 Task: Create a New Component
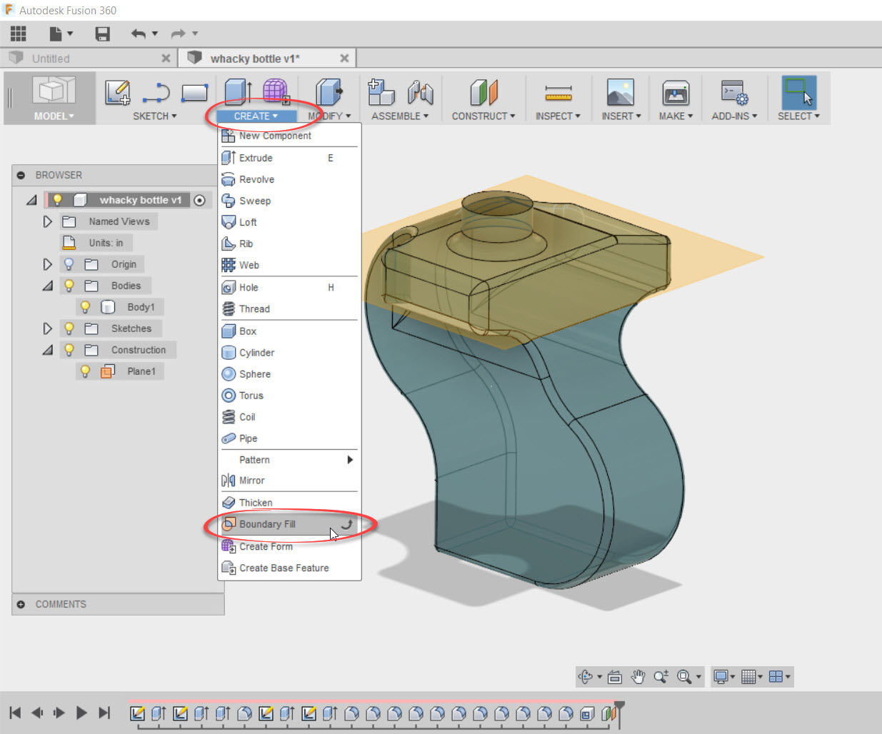pyautogui.click(x=274, y=136)
